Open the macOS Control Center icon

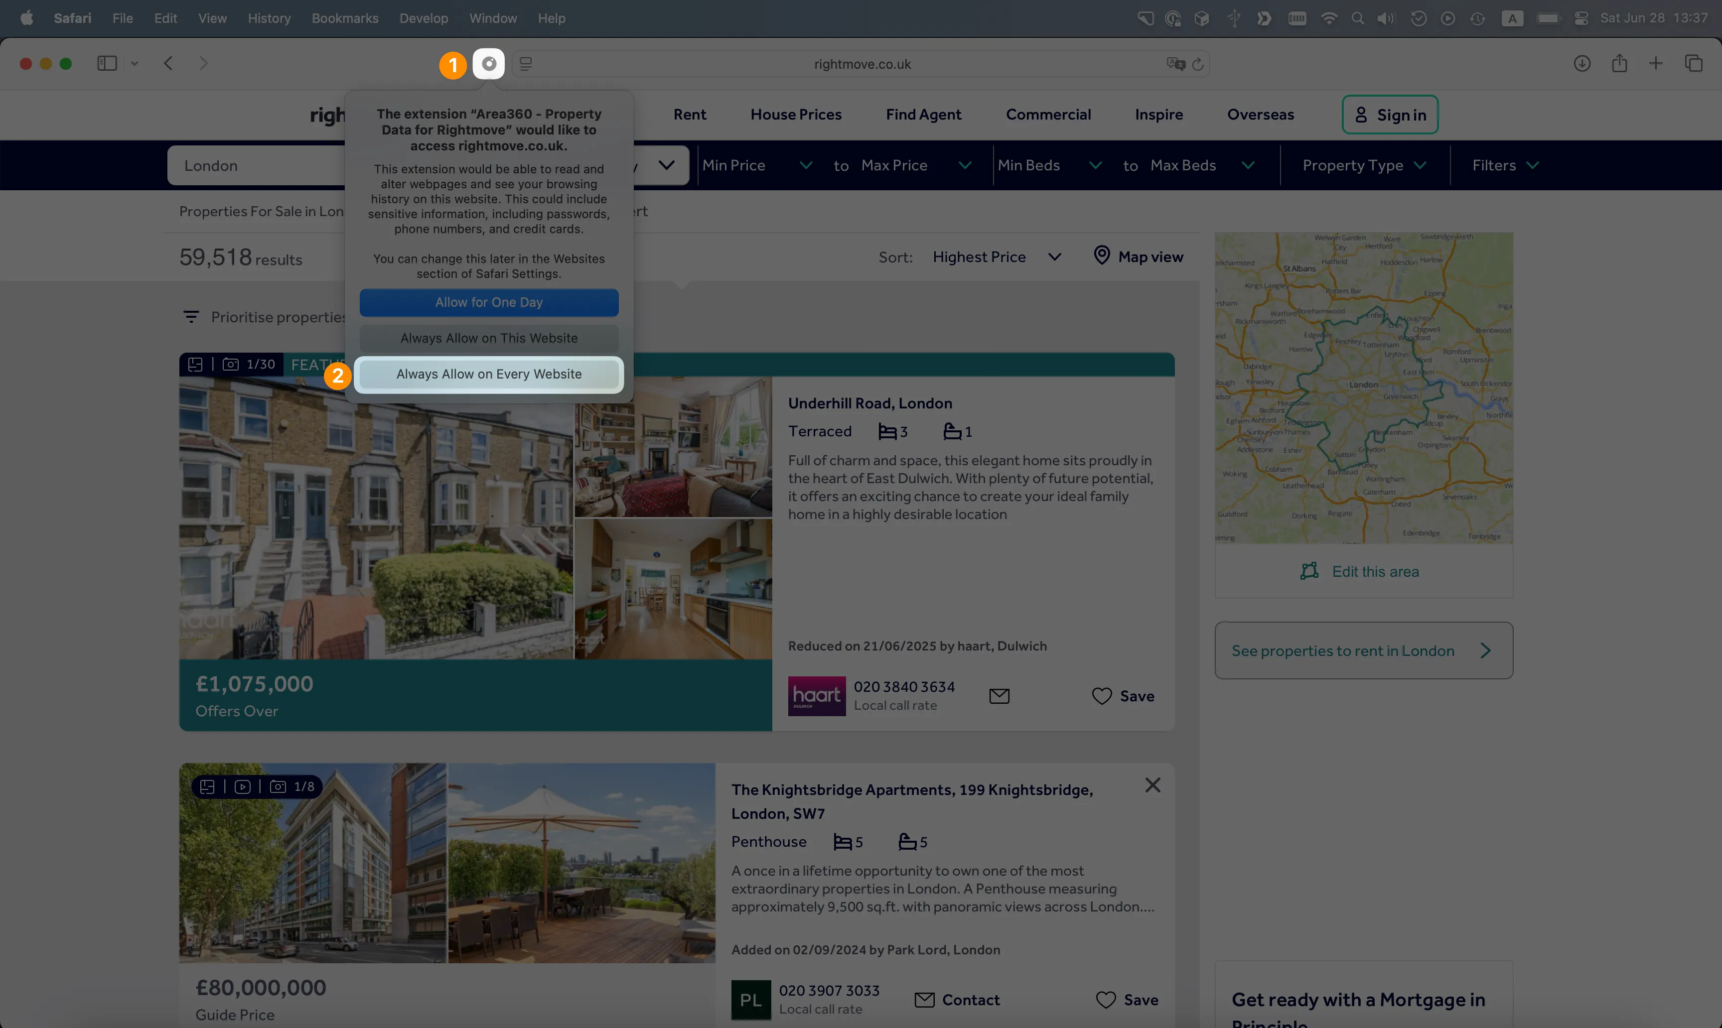[1581, 19]
